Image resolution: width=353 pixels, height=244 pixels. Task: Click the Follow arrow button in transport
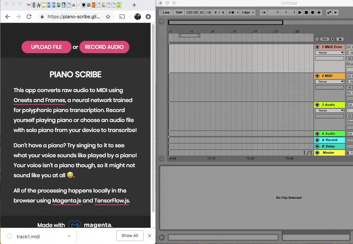(263, 13)
